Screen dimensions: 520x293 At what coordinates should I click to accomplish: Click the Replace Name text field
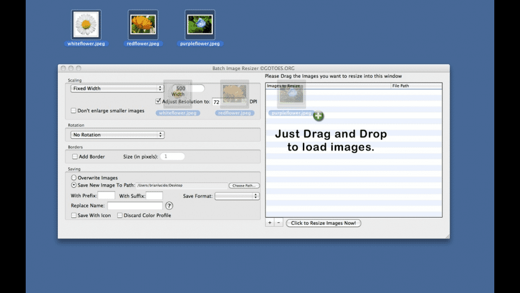[x=134, y=206]
